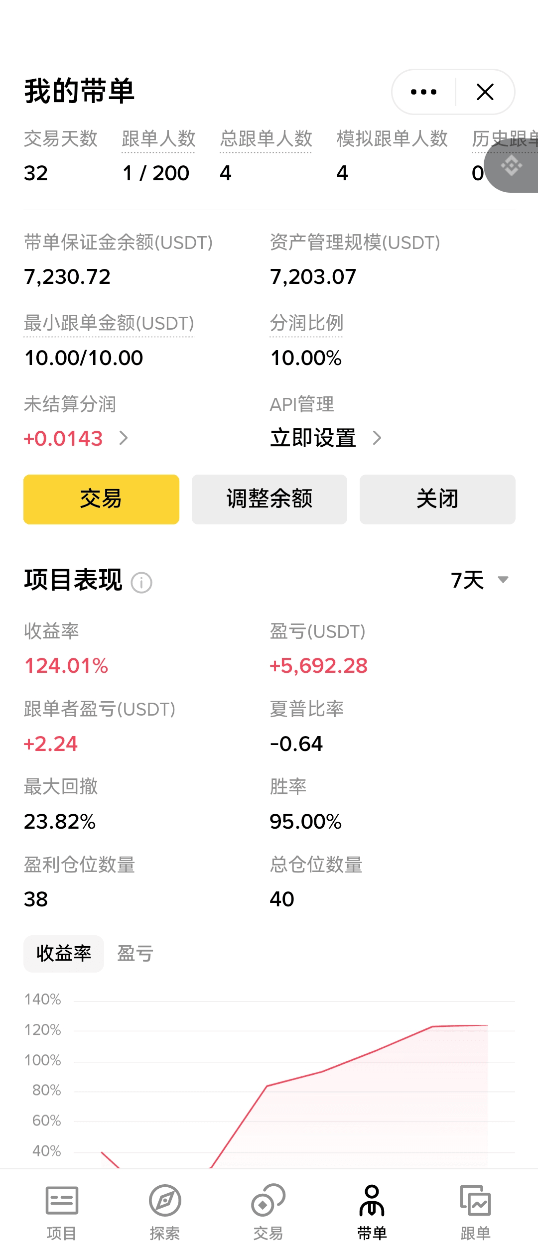Expand unsettled profit share +0.0143 chevron

point(124,438)
